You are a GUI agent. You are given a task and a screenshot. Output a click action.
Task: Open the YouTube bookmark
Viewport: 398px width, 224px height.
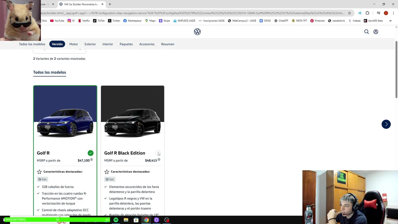coord(57,21)
